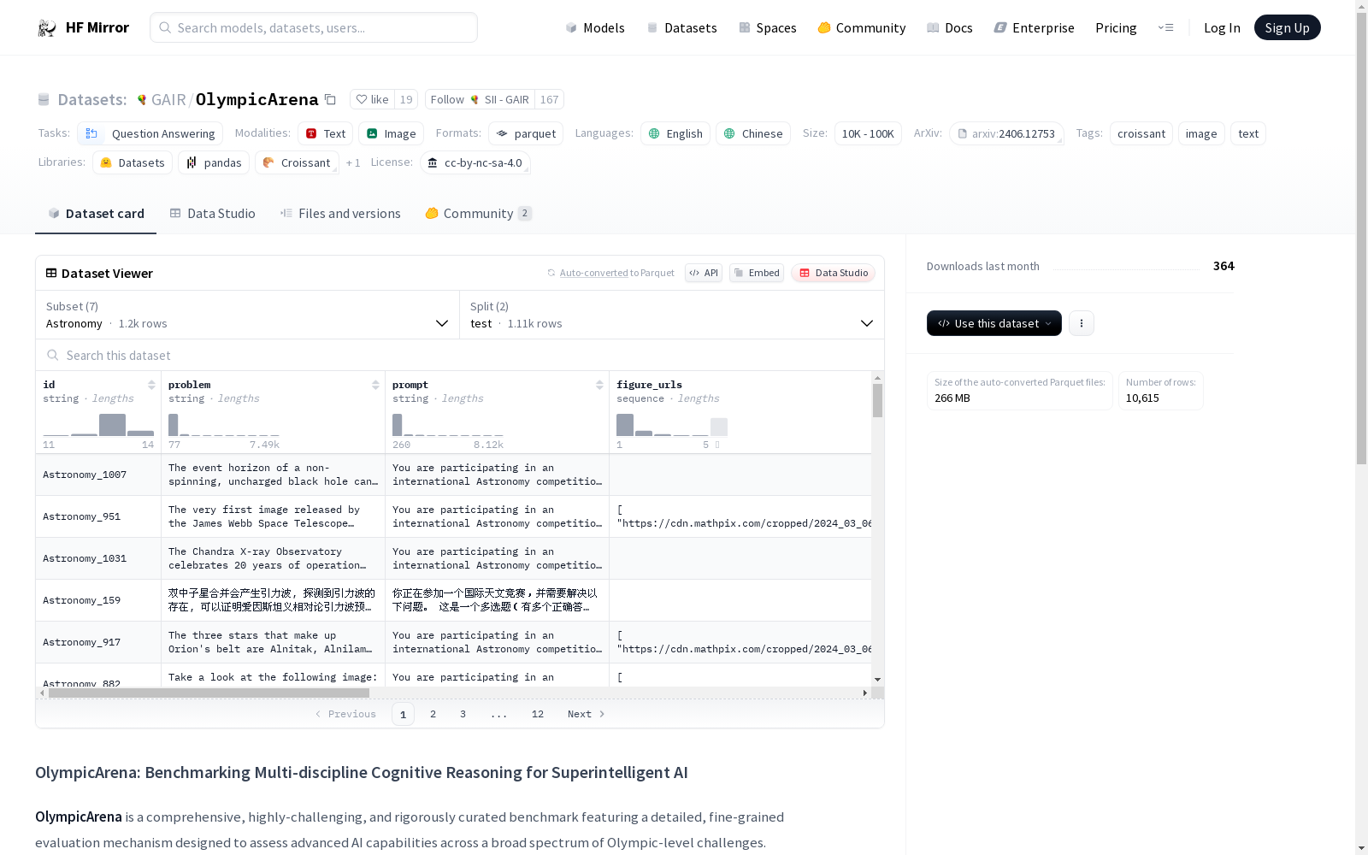Sort by the problem column
Screen dimensions: 1368x855
click(375, 385)
